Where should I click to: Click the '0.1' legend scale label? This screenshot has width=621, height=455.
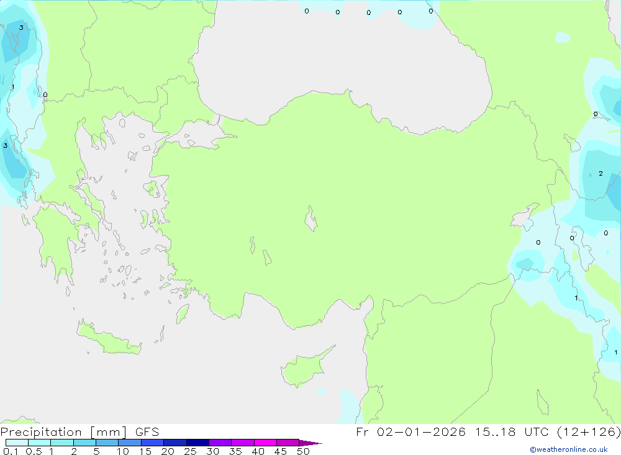tap(11, 451)
